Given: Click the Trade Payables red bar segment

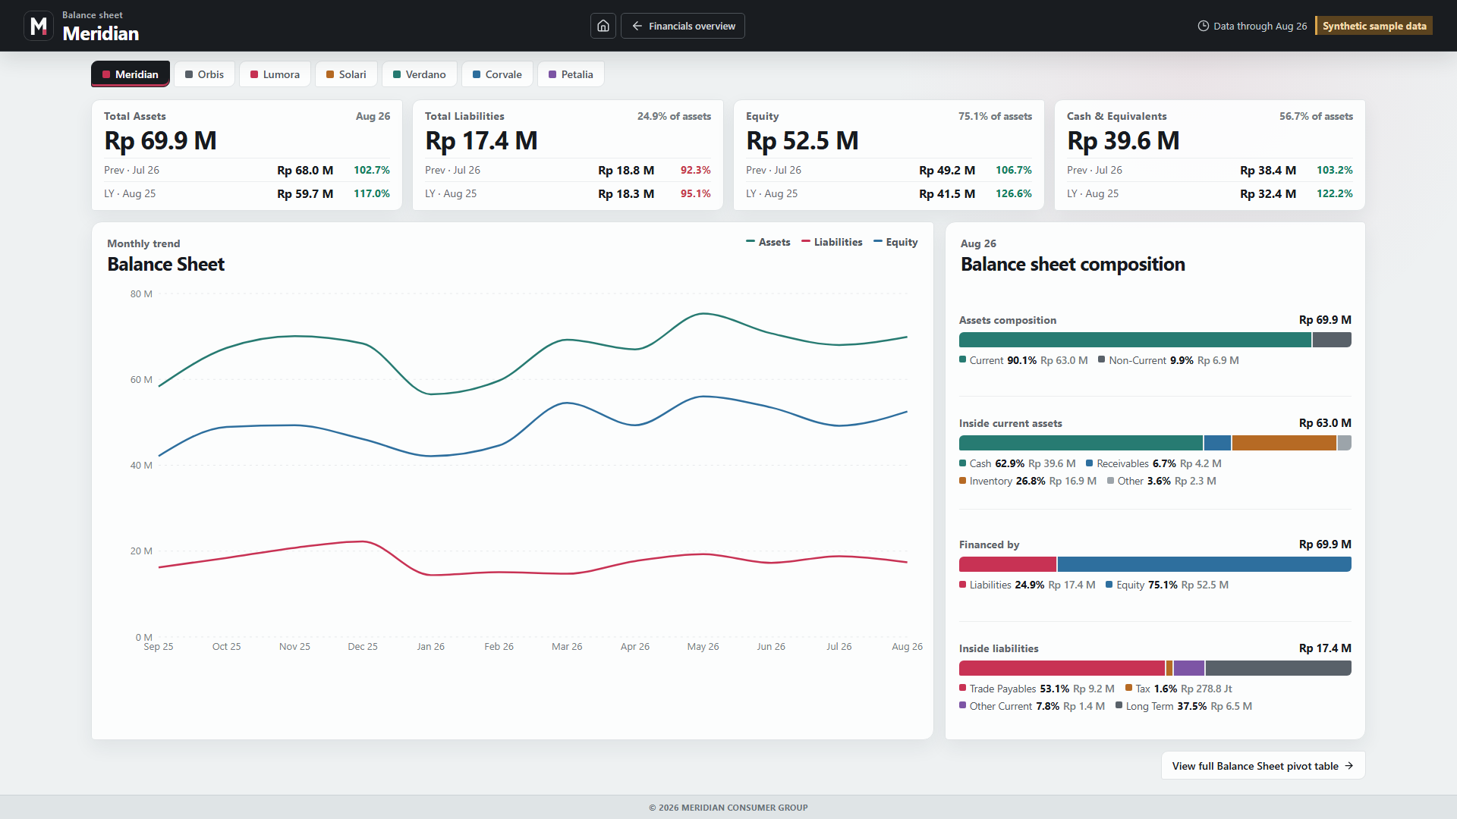Looking at the screenshot, I should pos(1062,668).
